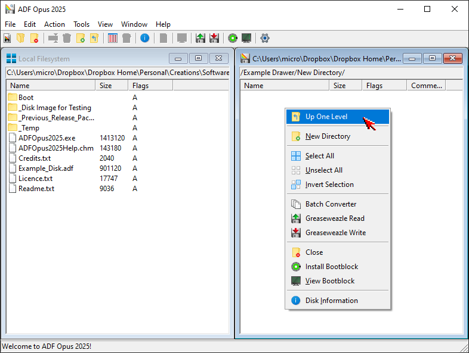Click the greyed Delete trash toolbar icon
The image size is (469, 353).
[67, 38]
